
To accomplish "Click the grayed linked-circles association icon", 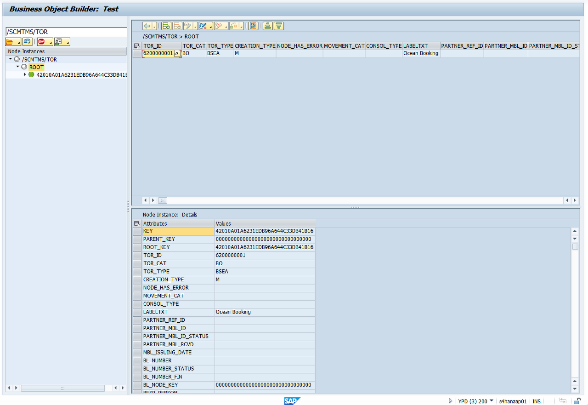I will click(x=219, y=26).
